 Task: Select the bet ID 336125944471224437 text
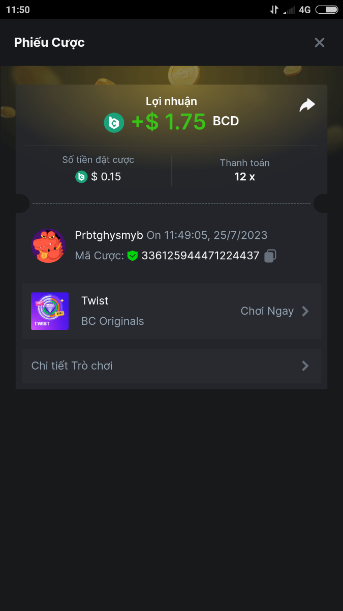(200, 256)
